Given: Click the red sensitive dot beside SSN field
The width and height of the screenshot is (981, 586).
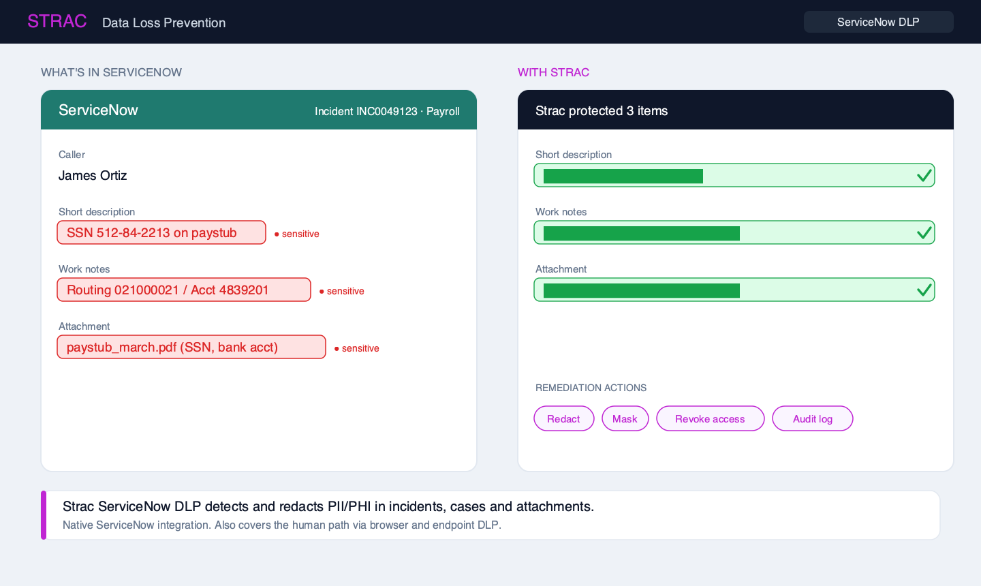Looking at the screenshot, I should tap(277, 234).
